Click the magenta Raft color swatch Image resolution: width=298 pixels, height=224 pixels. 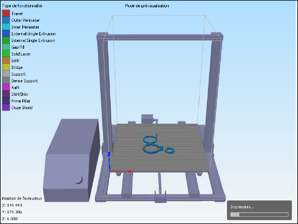click(6, 87)
